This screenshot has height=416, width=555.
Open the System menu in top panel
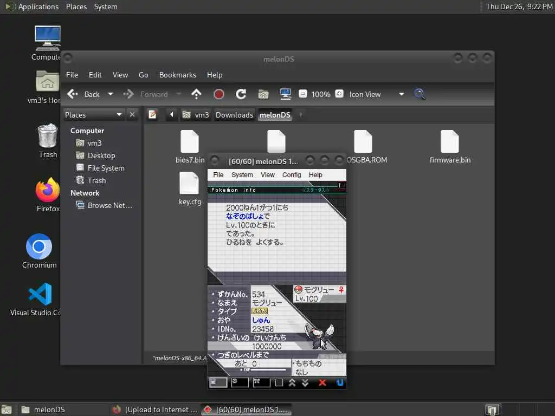tap(106, 6)
